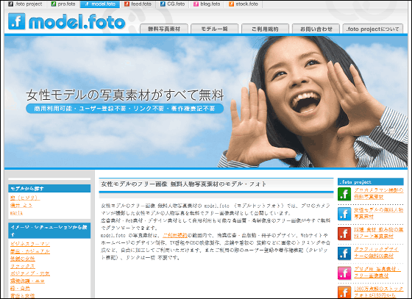Click the light blue .f female model icon
This screenshot has height=299, width=412.
coord(344,214)
